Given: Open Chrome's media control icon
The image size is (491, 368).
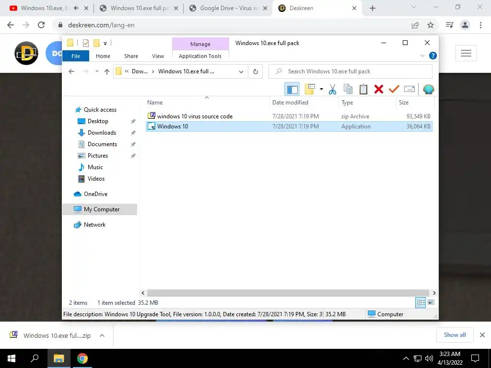Looking at the screenshot, I should 449,25.
